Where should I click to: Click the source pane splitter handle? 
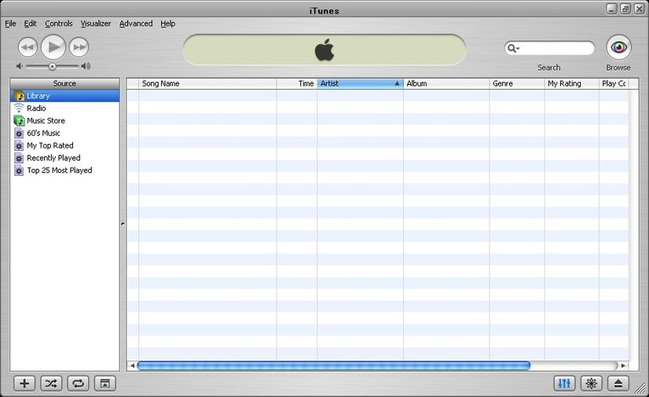tap(123, 224)
